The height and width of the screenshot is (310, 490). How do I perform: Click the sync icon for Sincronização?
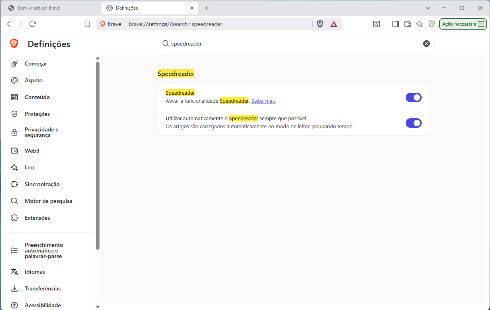(x=14, y=184)
